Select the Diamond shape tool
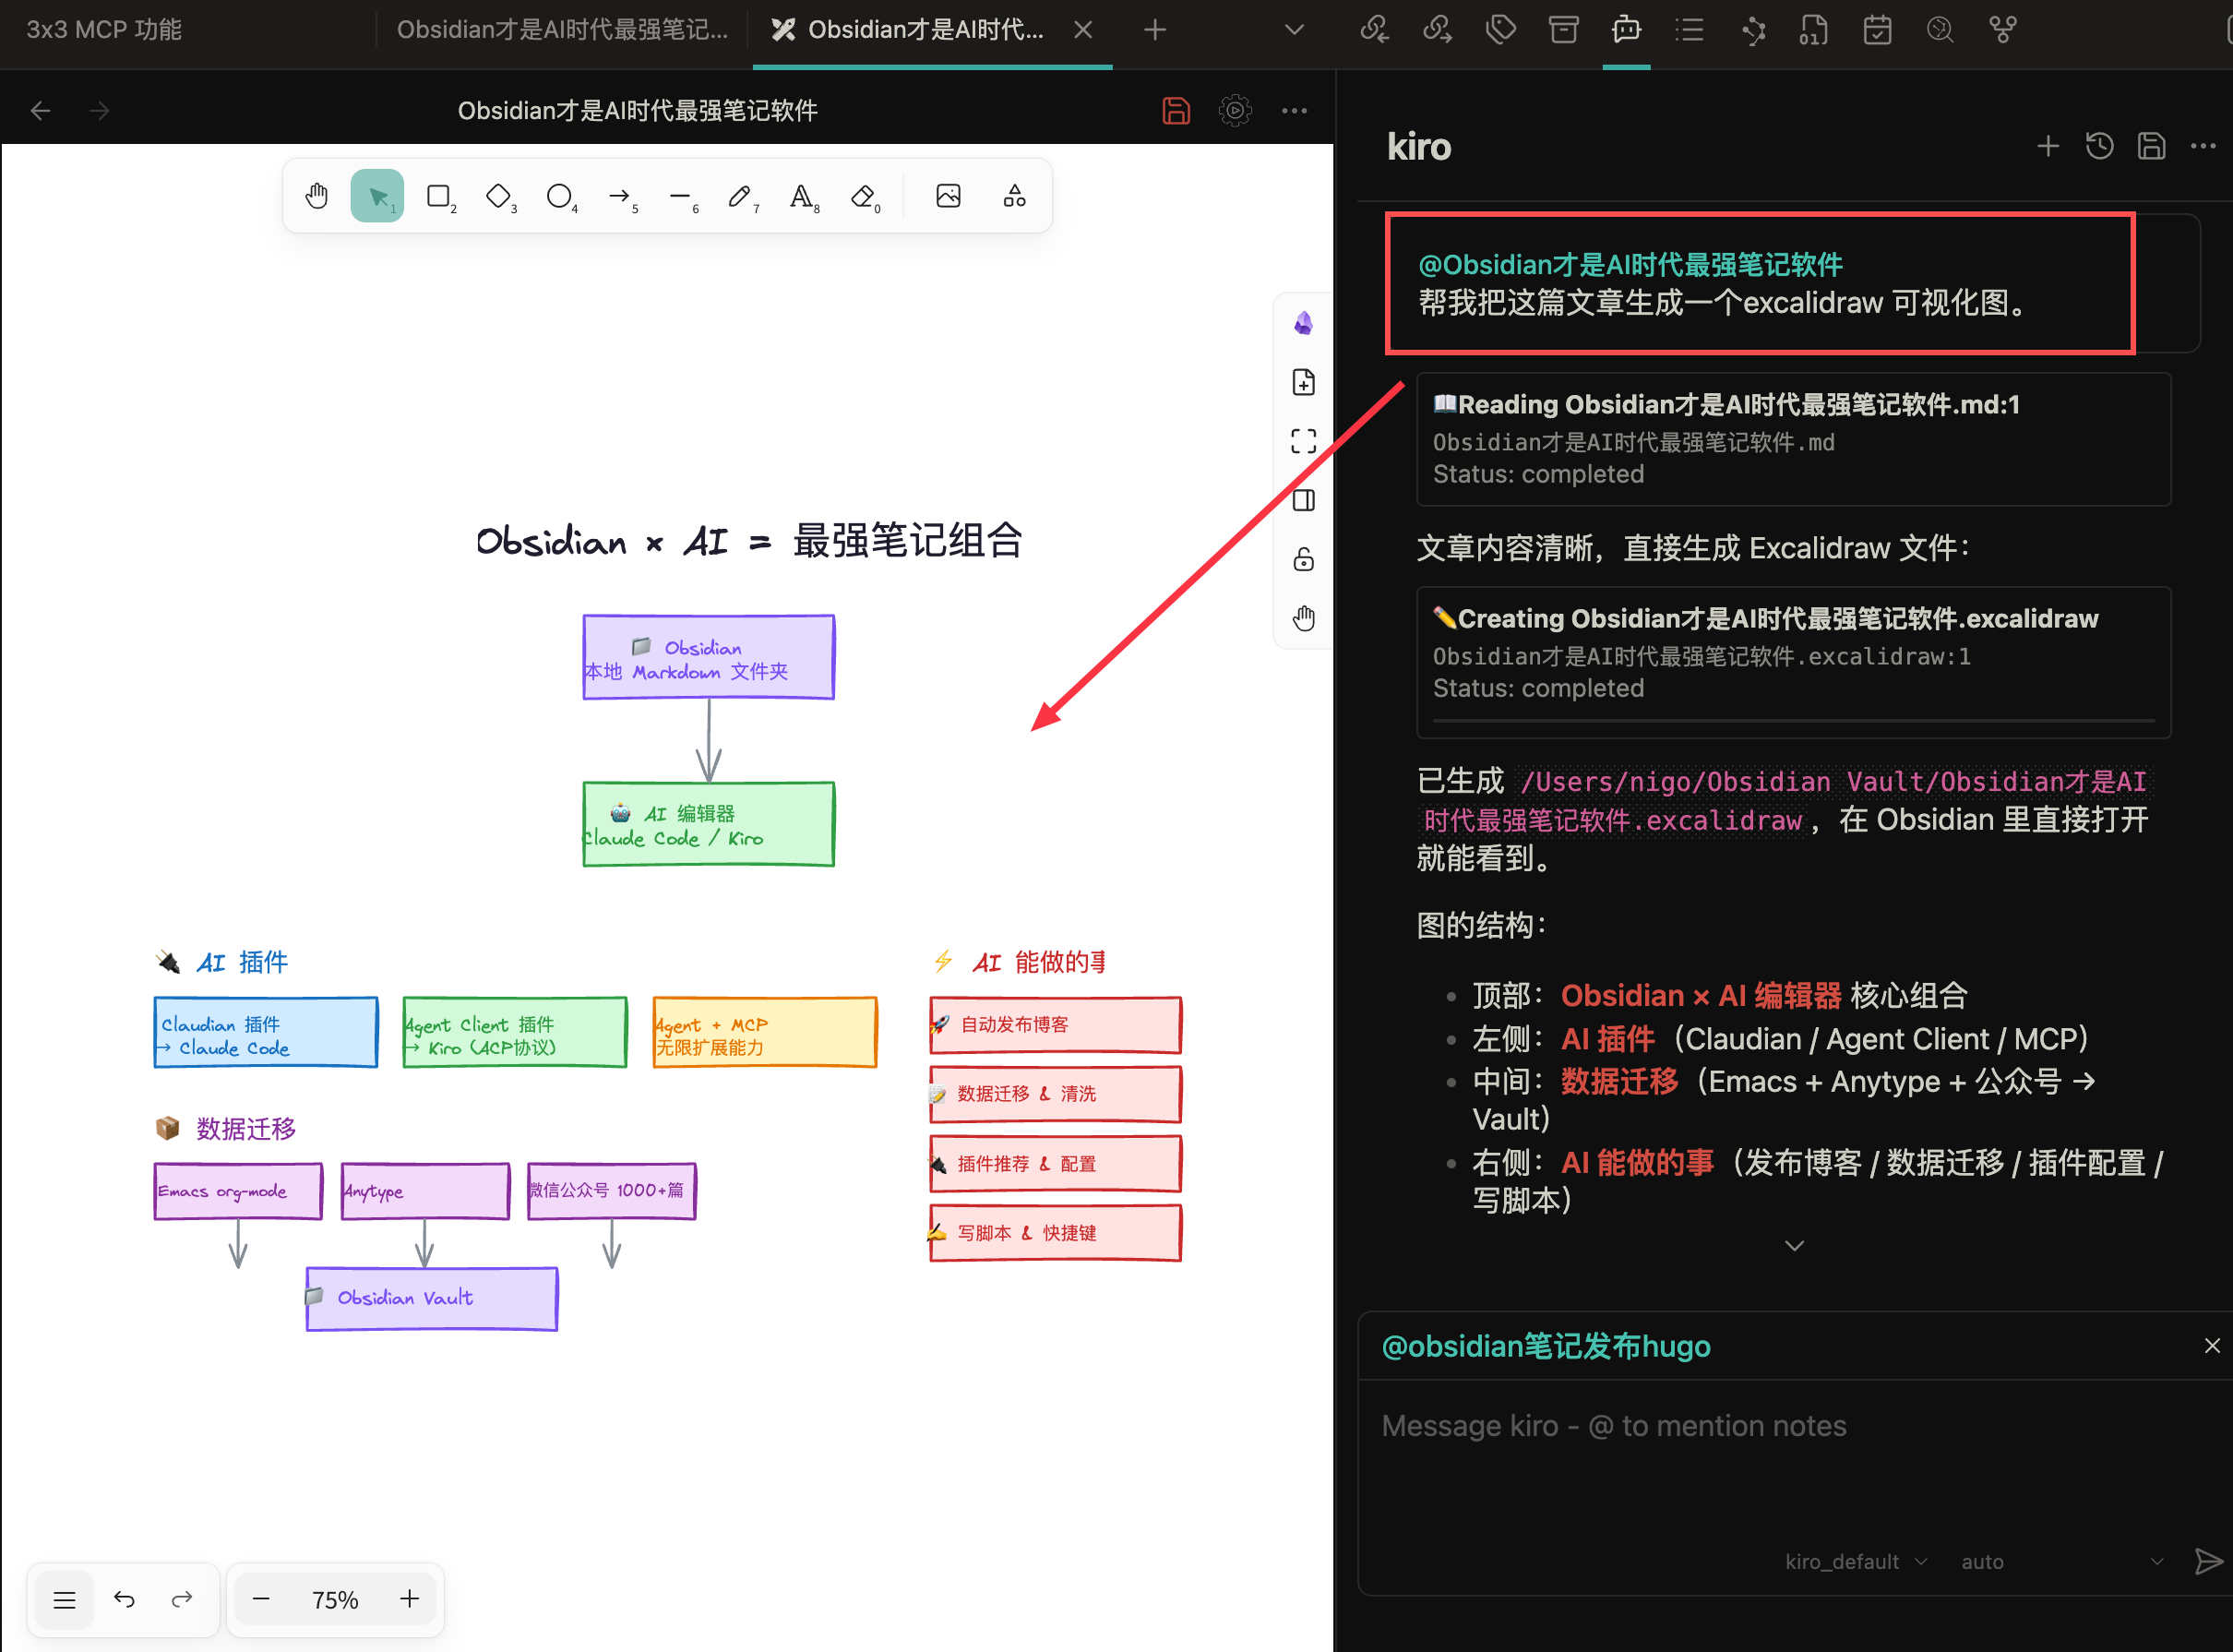 (497, 196)
